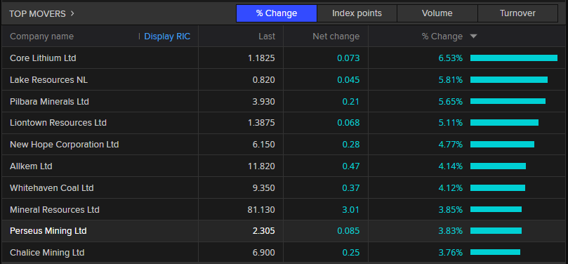
Task: Click the Display RIC link
Action: click(167, 37)
